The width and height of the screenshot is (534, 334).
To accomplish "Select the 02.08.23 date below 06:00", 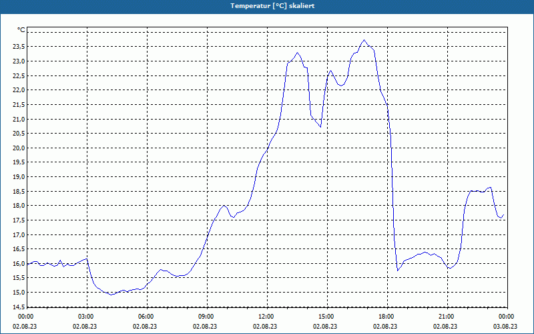I will point(145,326).
